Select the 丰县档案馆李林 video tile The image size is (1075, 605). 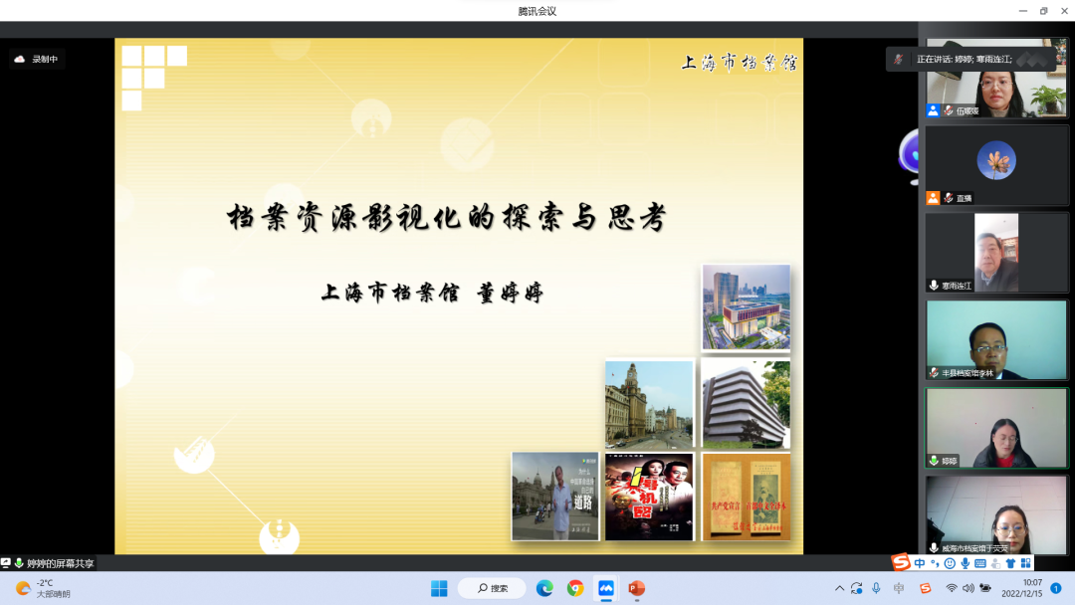(x=996, y=340)
